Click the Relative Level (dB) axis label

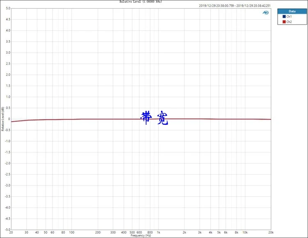[3, 119]
